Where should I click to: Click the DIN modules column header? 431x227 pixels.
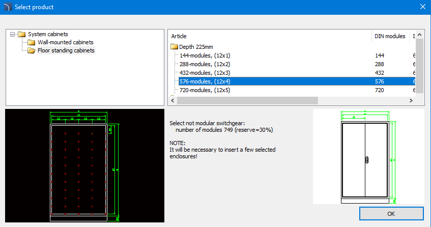click(390, 36)
